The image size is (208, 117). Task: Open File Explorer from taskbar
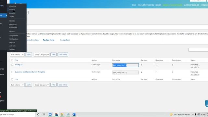click(x=62, y=114)
